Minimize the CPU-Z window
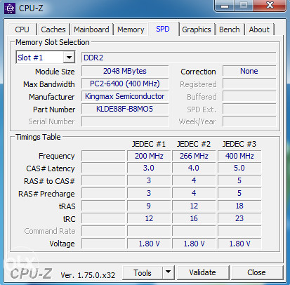Screen dimensions: 290x285 (x=224, y=6)
